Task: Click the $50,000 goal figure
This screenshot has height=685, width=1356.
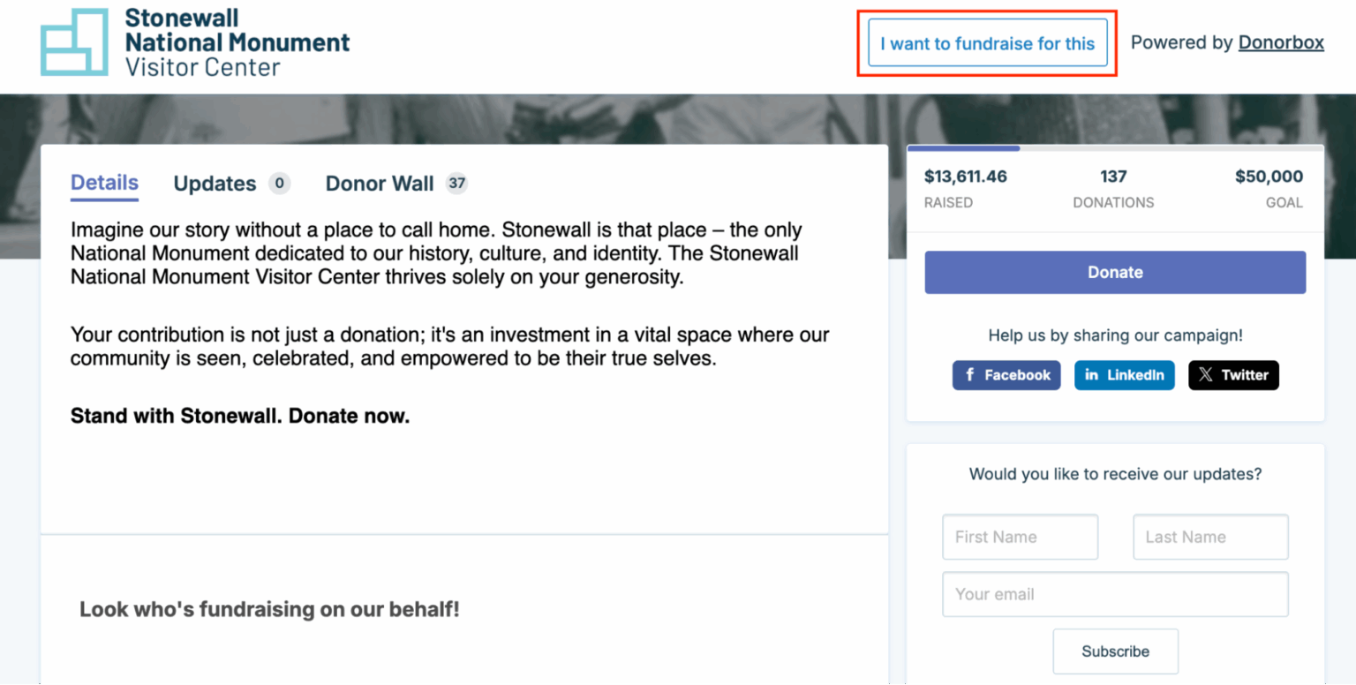Action: pos(1269,177)
